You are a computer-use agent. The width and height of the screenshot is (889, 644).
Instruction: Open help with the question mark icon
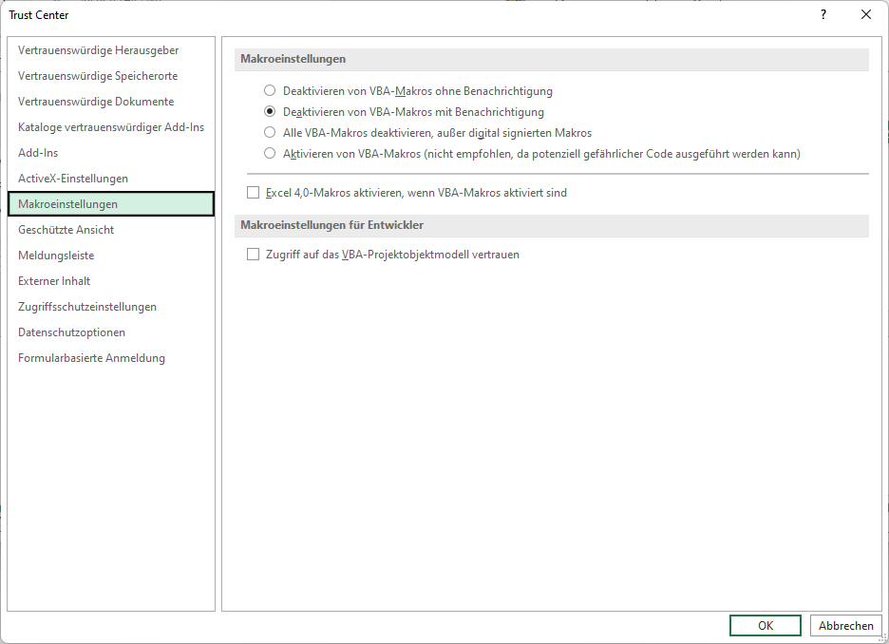823,15
